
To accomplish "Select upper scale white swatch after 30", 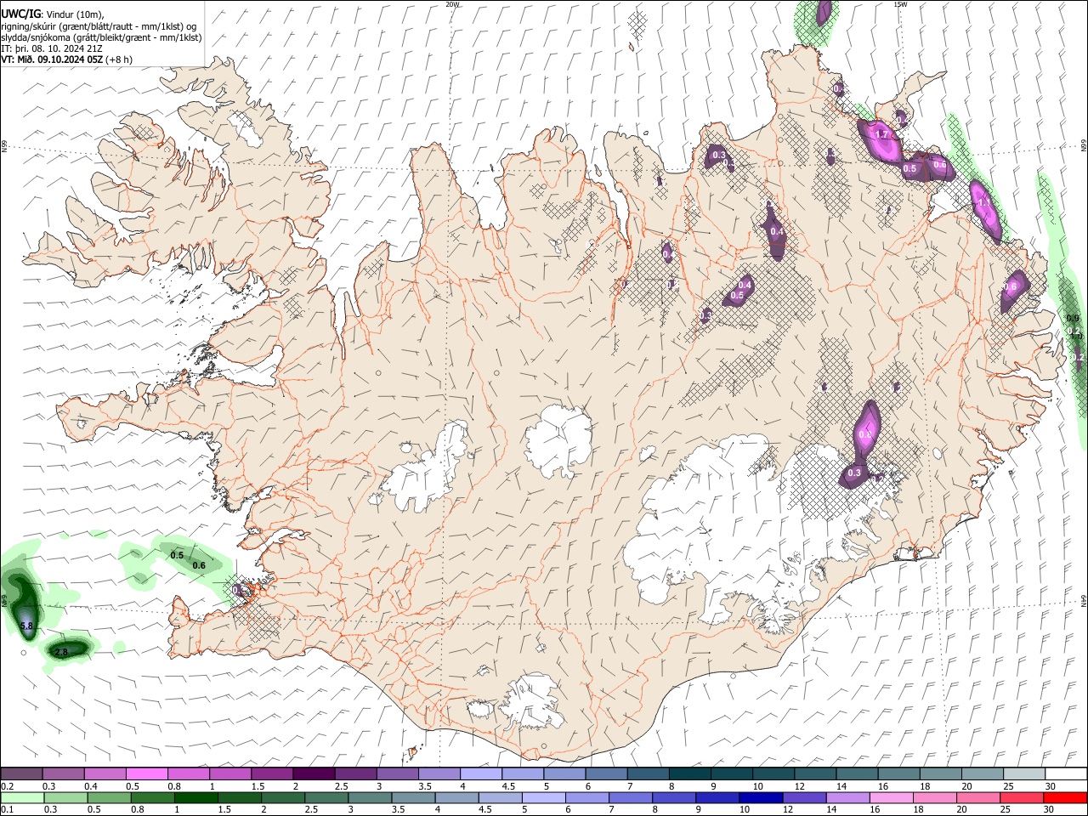I will pyautogui.click(x=1066, y=773).
